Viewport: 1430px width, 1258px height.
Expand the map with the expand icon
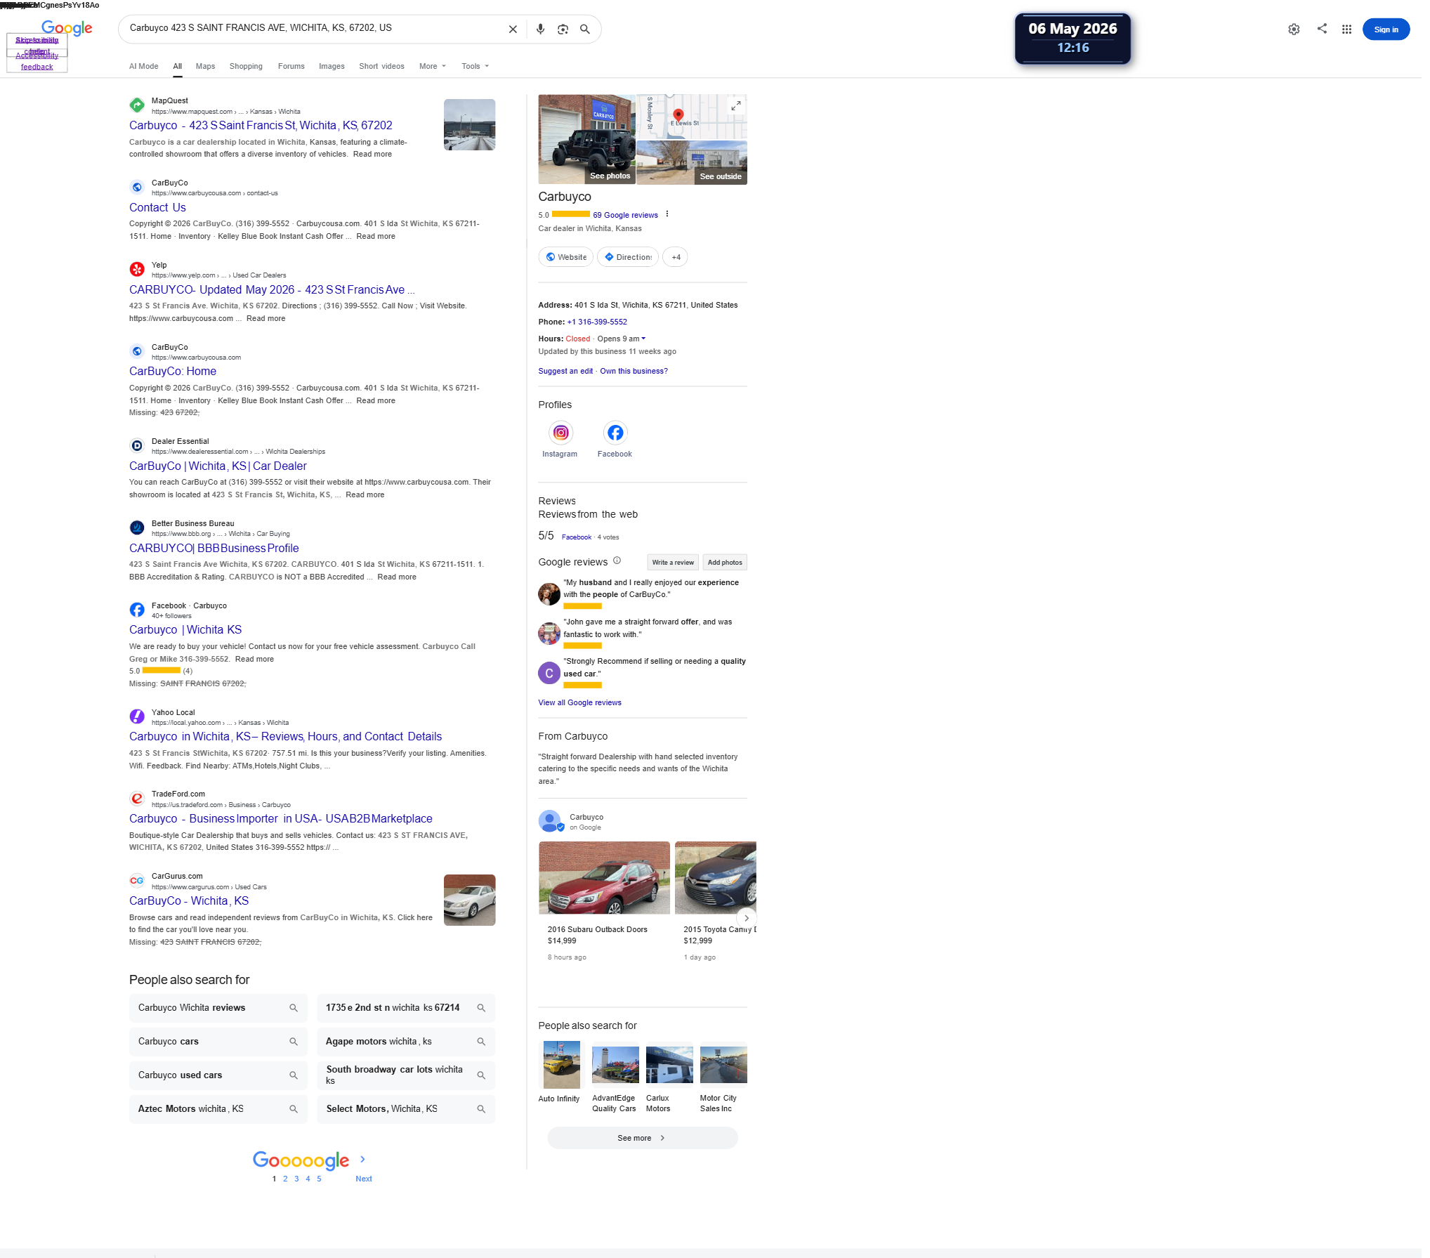[735, 105]
